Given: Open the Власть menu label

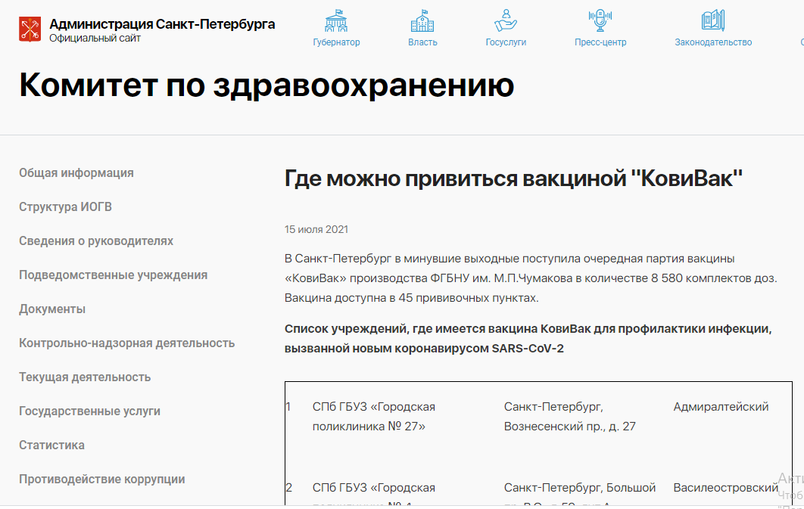Looking at the screenshot, I should pos(422,42).
